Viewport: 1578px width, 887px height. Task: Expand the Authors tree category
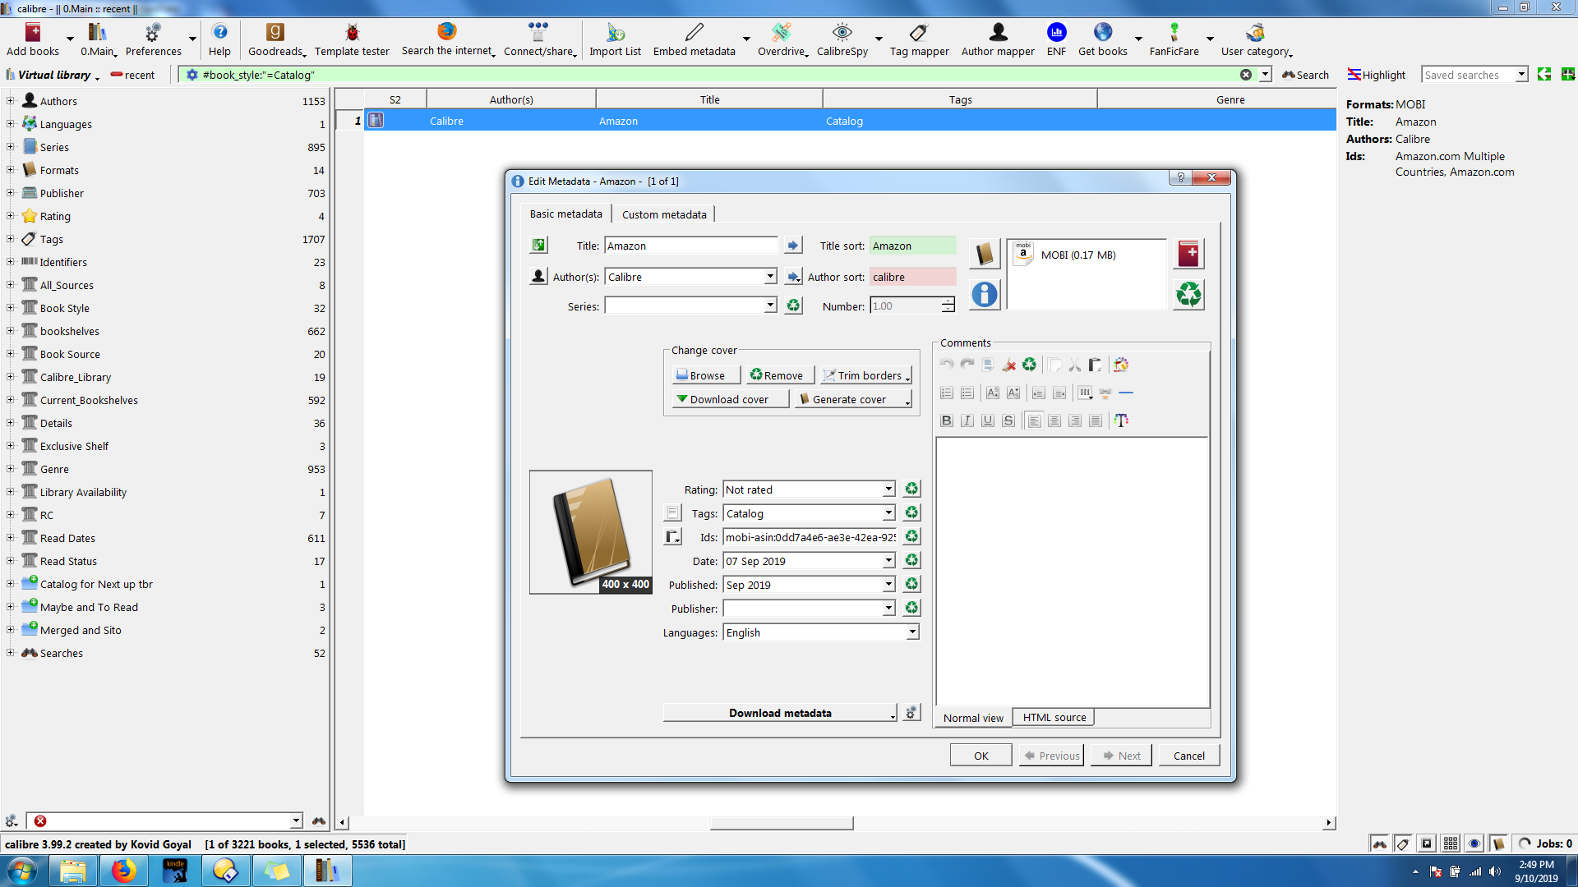click(x=10, y=100)
